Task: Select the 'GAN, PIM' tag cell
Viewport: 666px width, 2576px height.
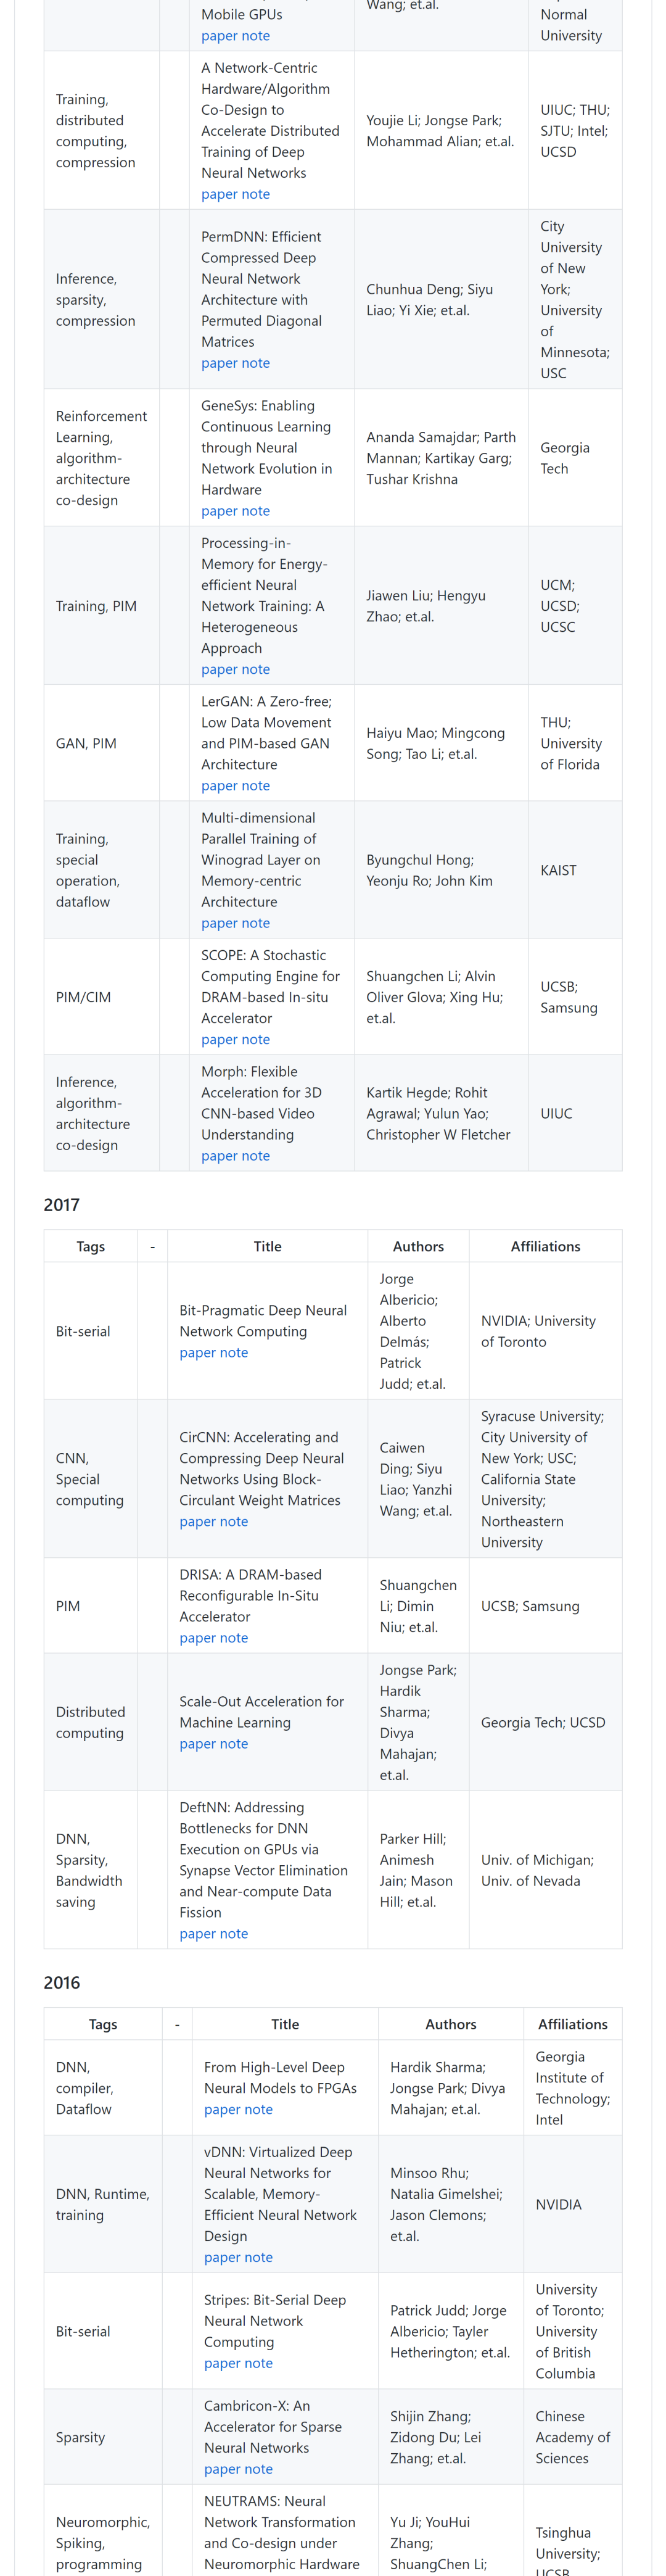Action: pyautogui.click(x=102, y=743)
